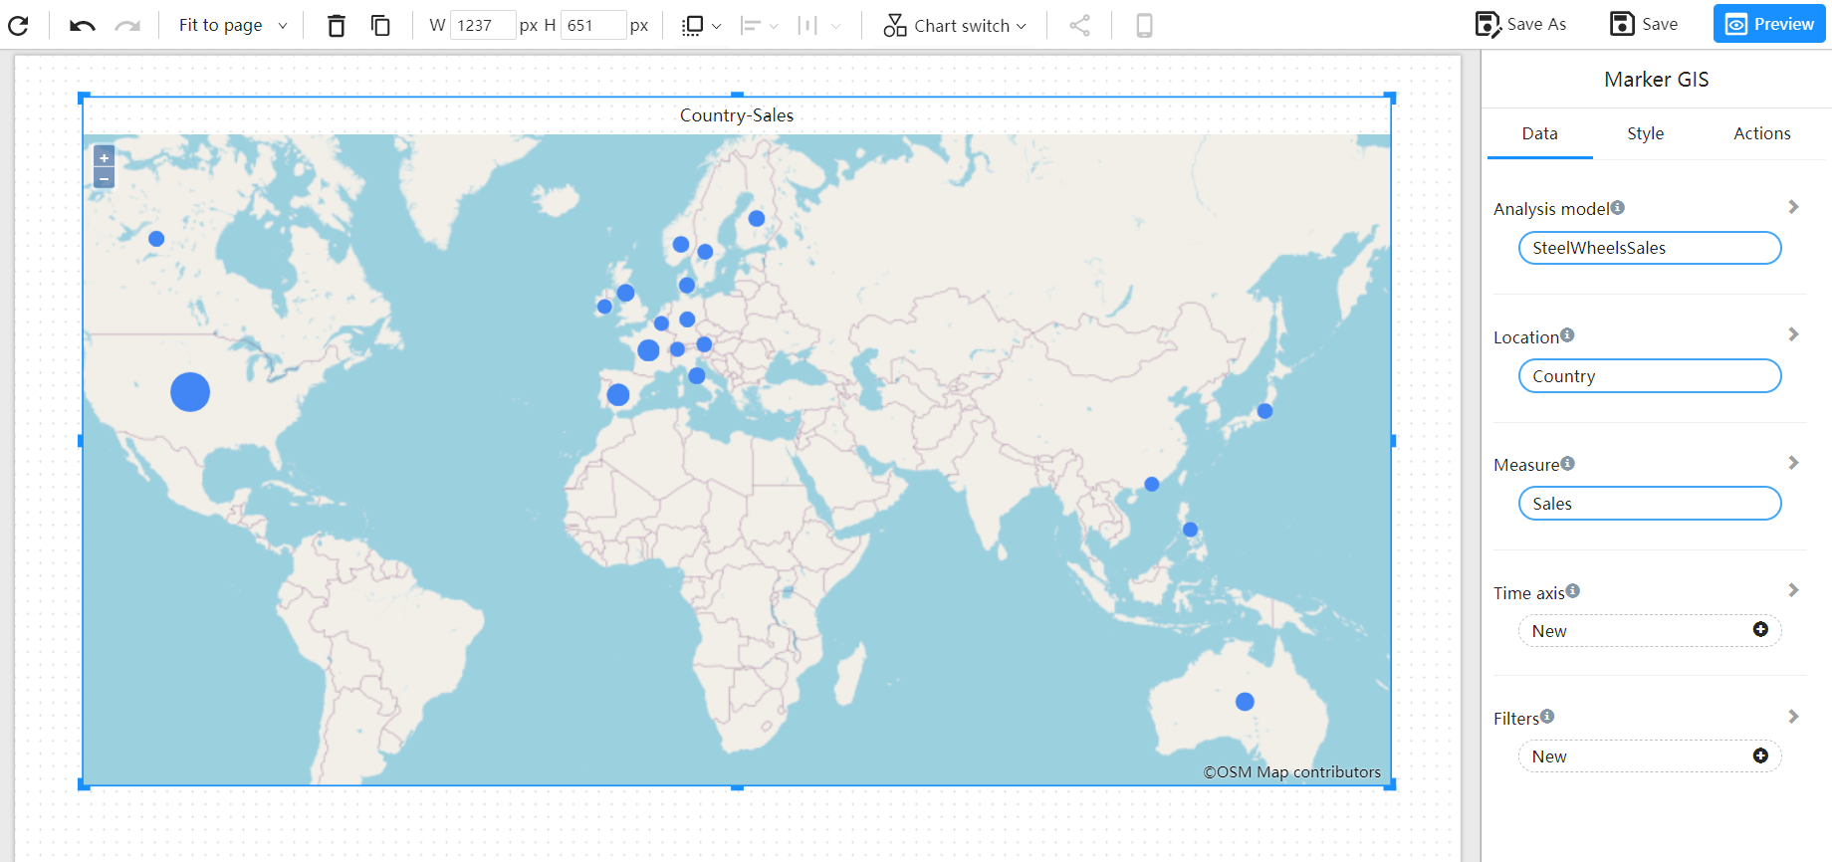The height and width of the screenshot is (862, 1832).
Task: Open the Fit to page zoom dropdown
Action: pyautogui.click(x=233, y=25)
